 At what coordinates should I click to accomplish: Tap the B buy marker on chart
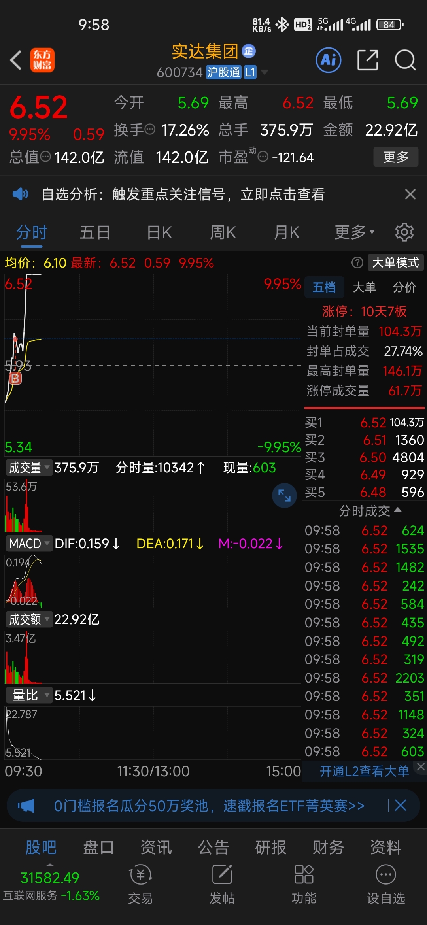pos(15,378)
